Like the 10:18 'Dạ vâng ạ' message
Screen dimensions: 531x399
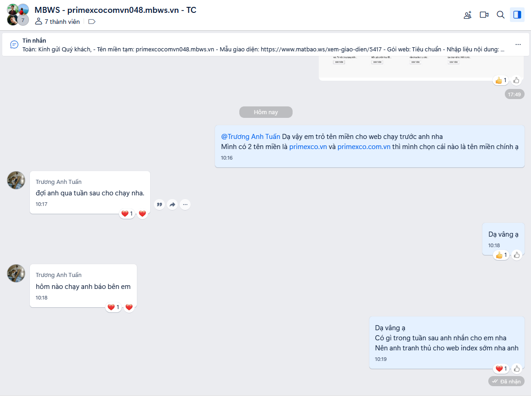click(x=517, y=255)
